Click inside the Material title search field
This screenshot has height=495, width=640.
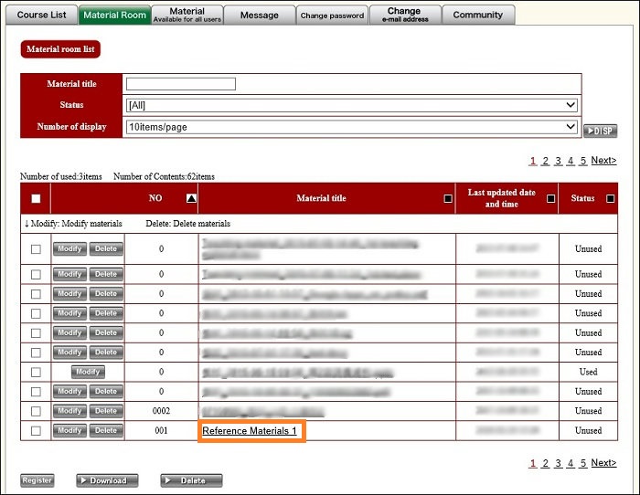coord(181,84)
